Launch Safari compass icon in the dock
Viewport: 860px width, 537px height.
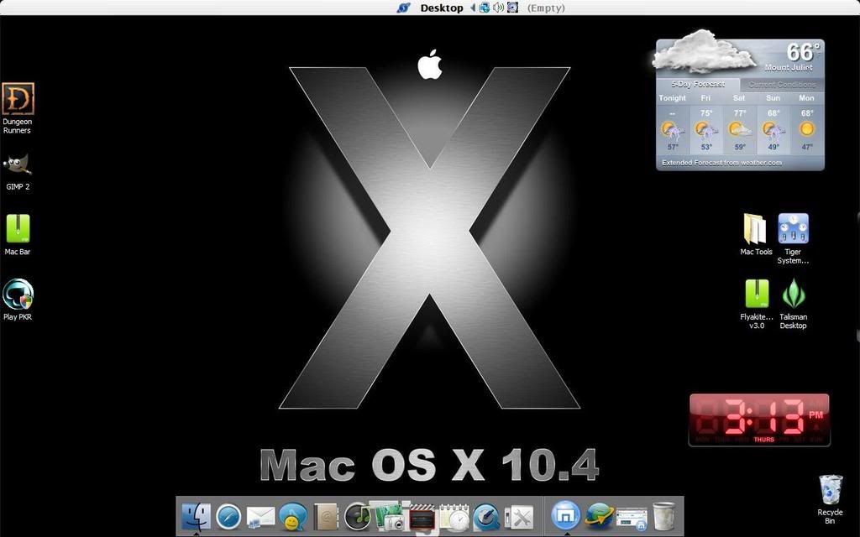click(x=228, y=517)
